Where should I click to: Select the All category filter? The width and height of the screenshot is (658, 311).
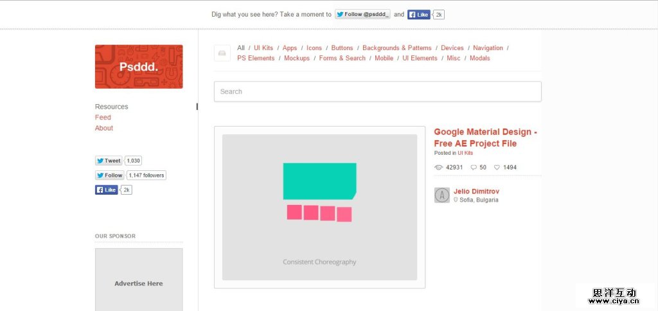click(241, 48)
